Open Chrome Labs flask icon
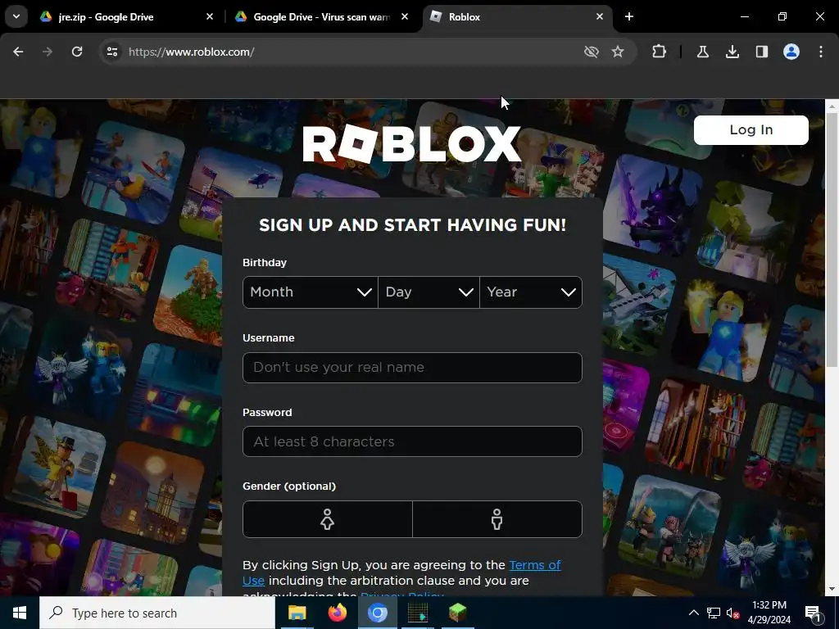The height and width of the screenshot is (629, 839). pyautogui.click(x=702, y=52)
